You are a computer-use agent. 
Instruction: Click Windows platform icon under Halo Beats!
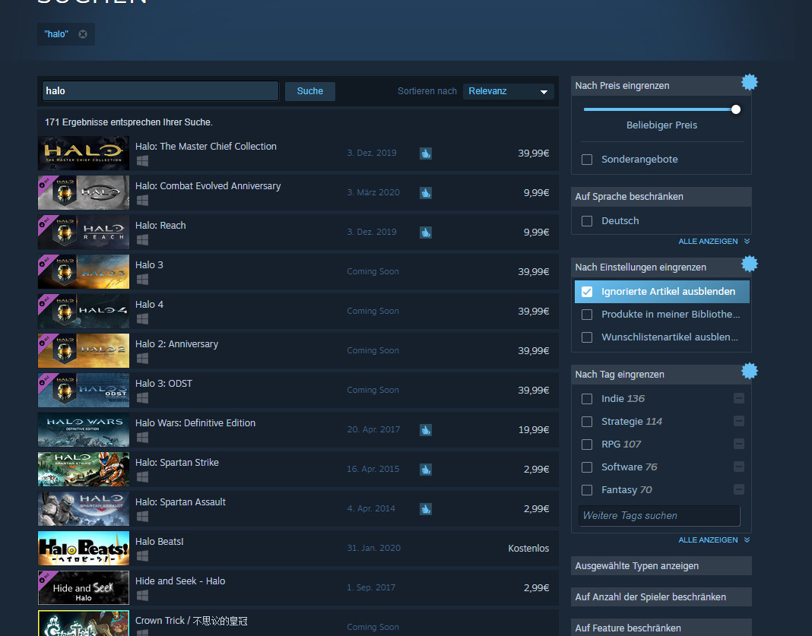pos(142,555)
